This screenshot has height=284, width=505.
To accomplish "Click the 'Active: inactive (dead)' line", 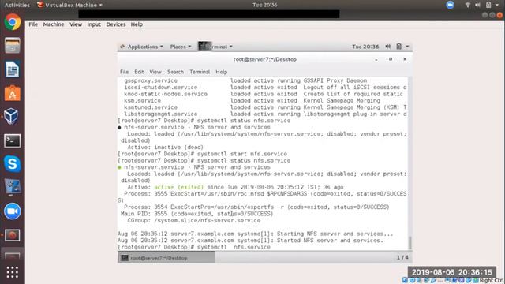I will [x=165, y=148].
